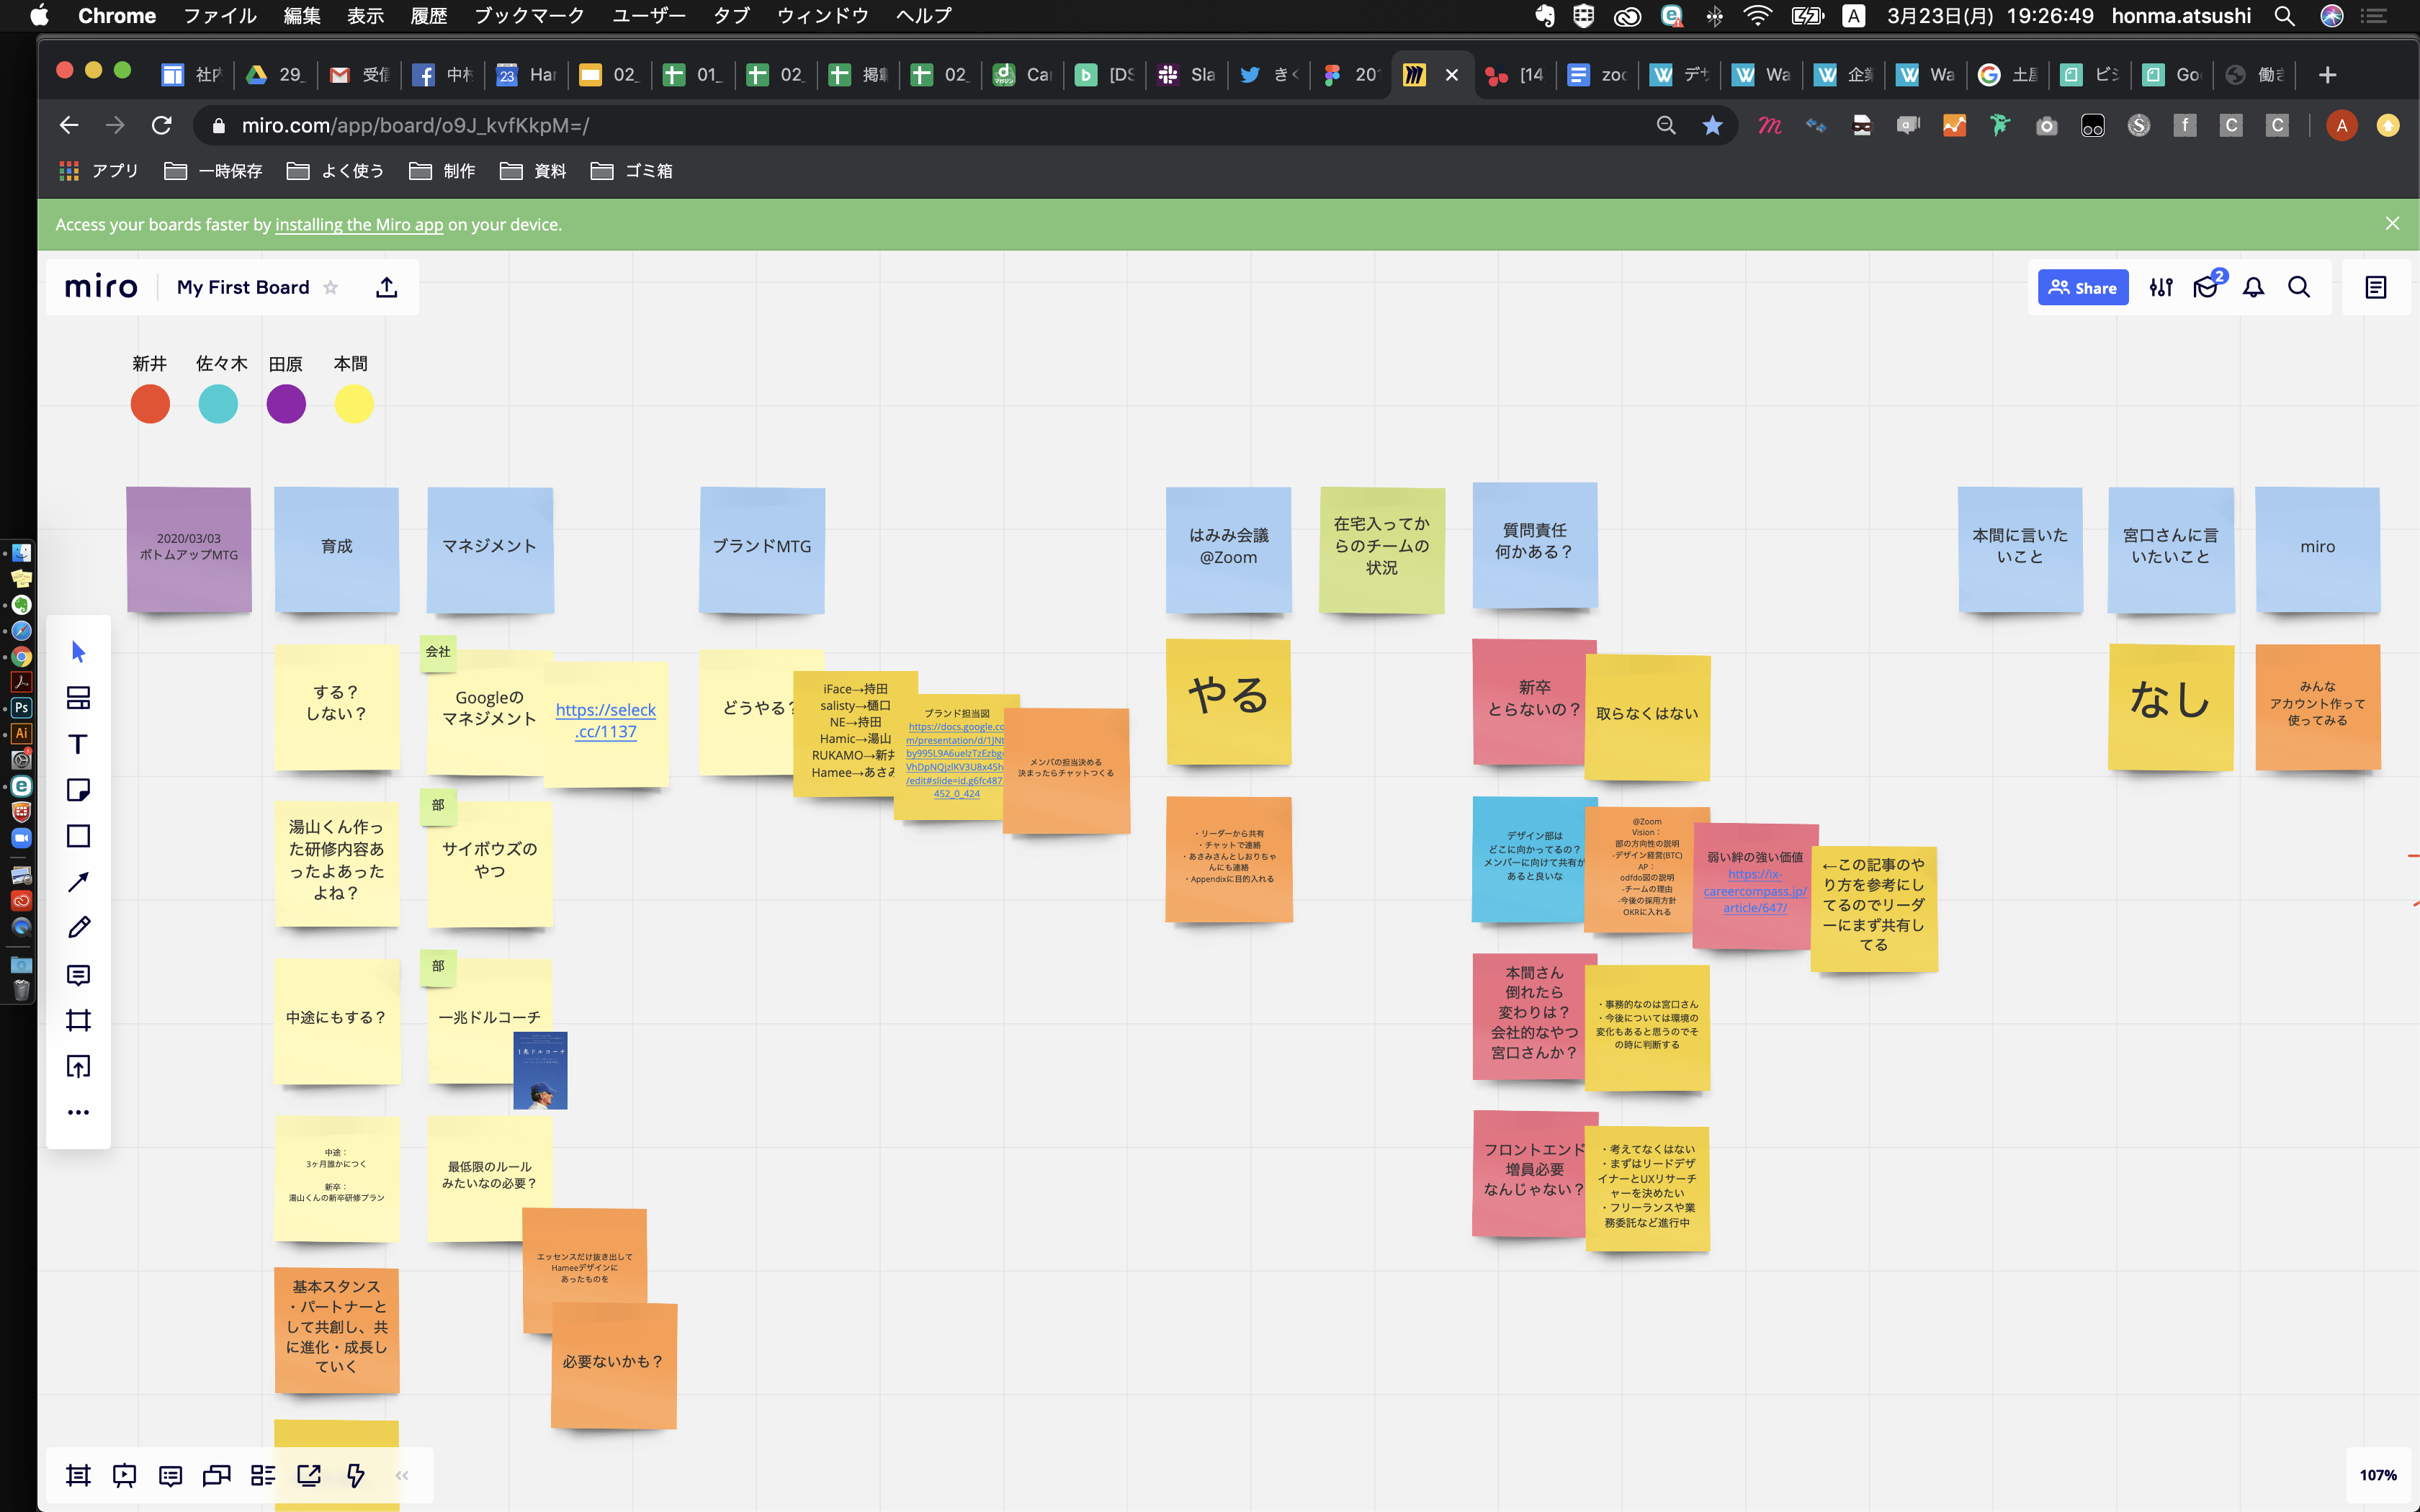Open notifications bell icon
This screenshot has width=2420, height=1512.
2253,288
